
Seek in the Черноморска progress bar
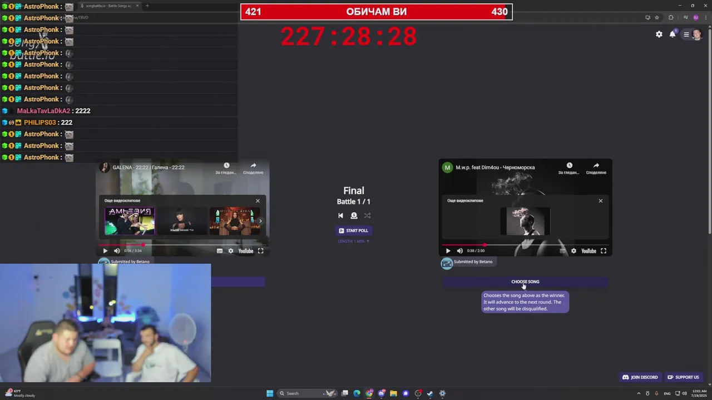[x=525, y=244]
